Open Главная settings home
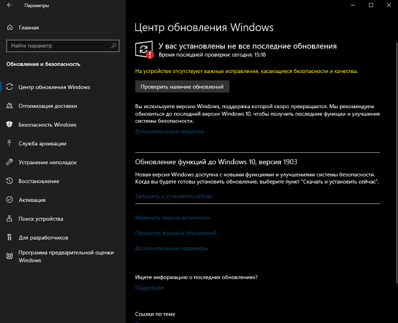Image resolution: width=398 pixels, height=323 pixels. [x=29, y=28]
